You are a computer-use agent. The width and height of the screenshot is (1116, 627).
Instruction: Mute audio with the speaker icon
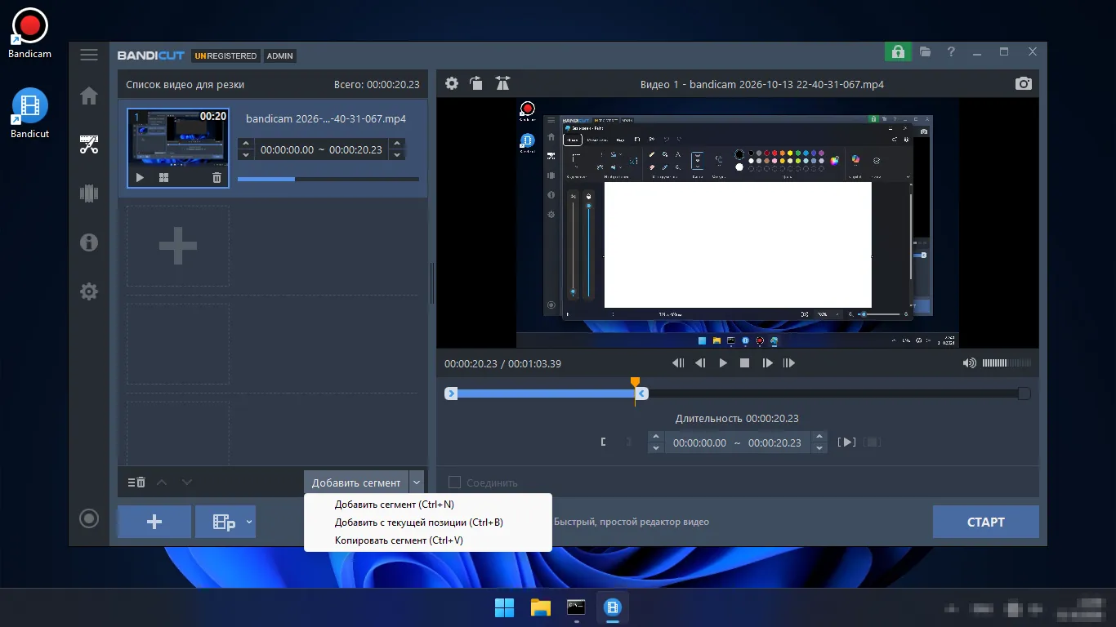pyautogui.click(x=969, y=363)
